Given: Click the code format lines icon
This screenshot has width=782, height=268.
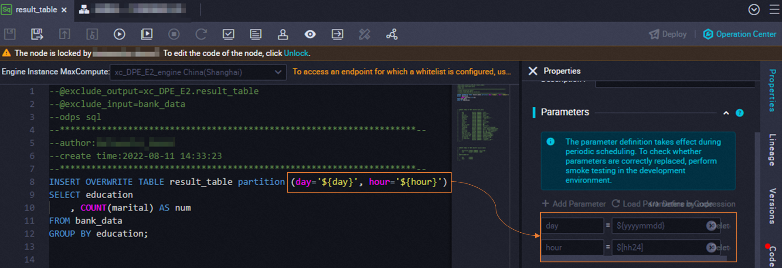Looking at the screenshot, I should 255,34.
